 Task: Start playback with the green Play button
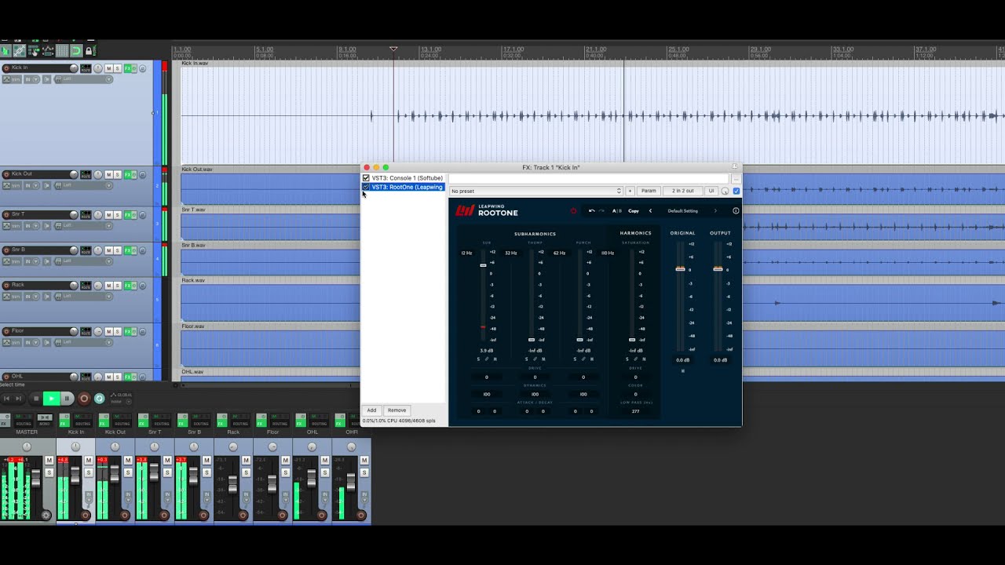coord(51,399)
